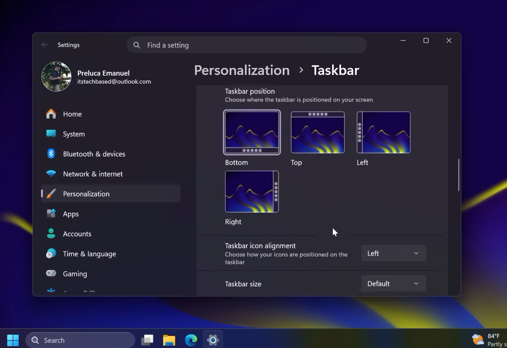Click the Taskbar icon alignment label
This screenshot has height=348, width=507.
(x=260, y=246)
